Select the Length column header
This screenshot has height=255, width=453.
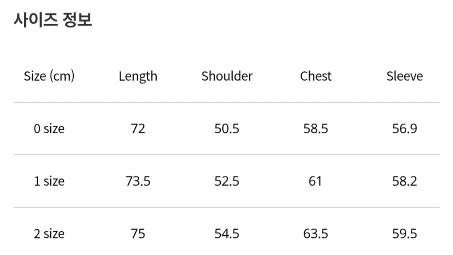coord(138,76)
